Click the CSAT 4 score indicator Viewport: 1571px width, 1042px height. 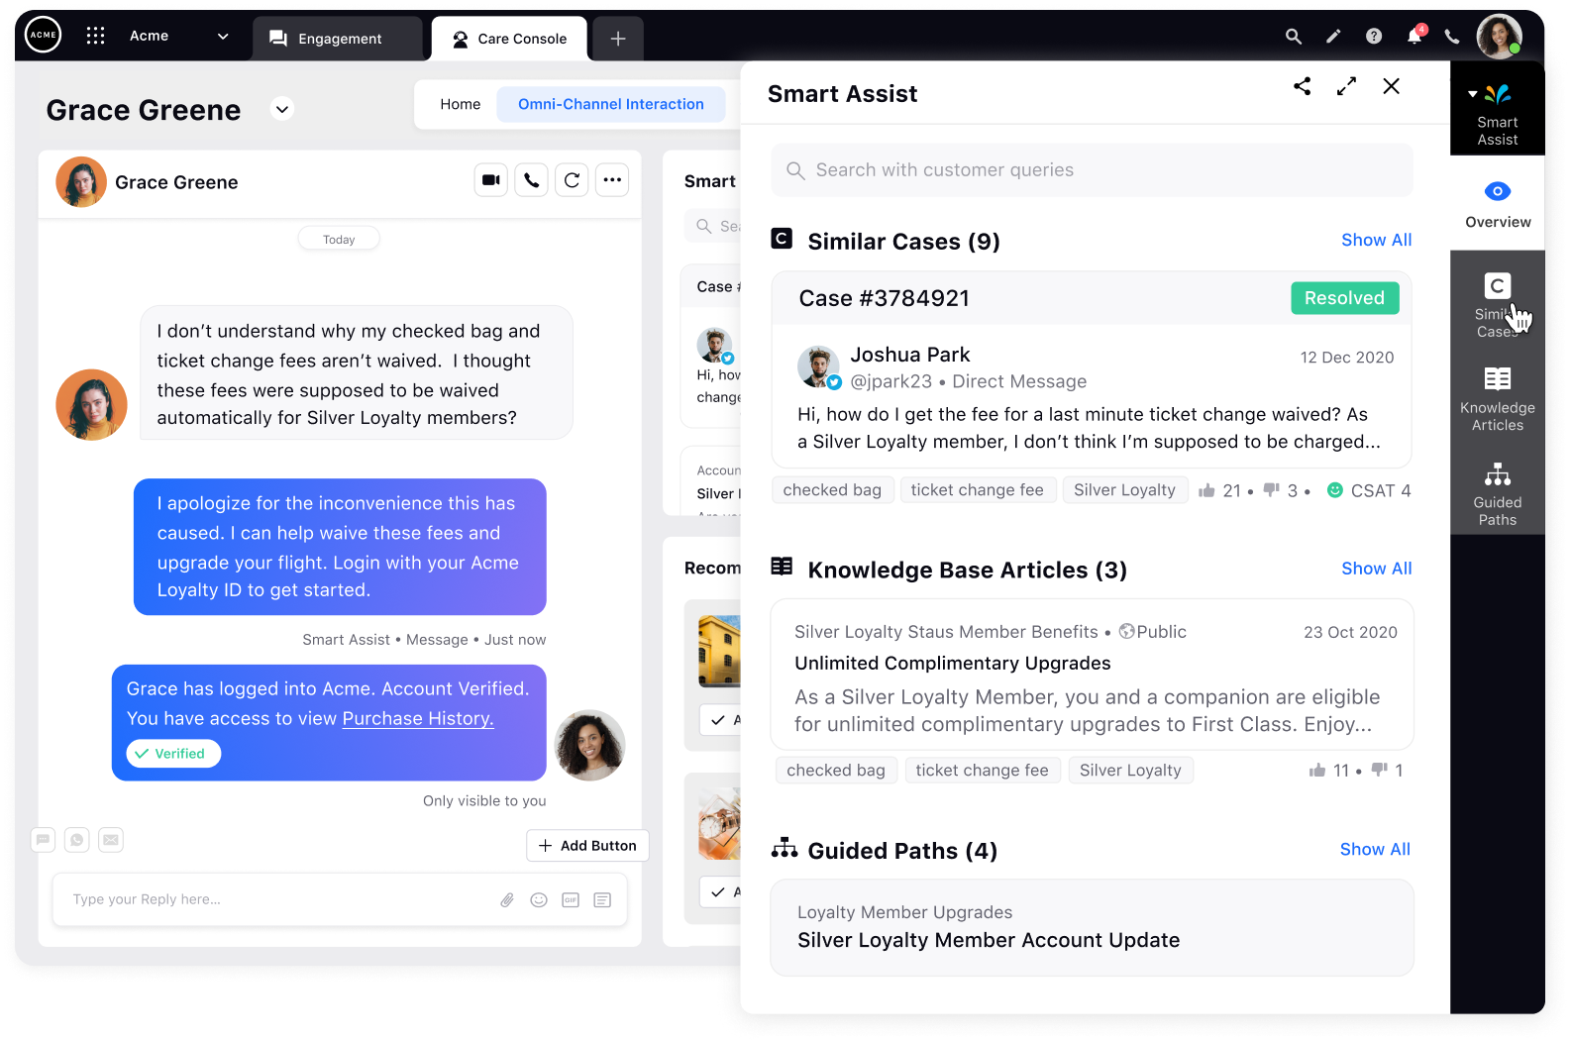click(x=1369, y=491)
